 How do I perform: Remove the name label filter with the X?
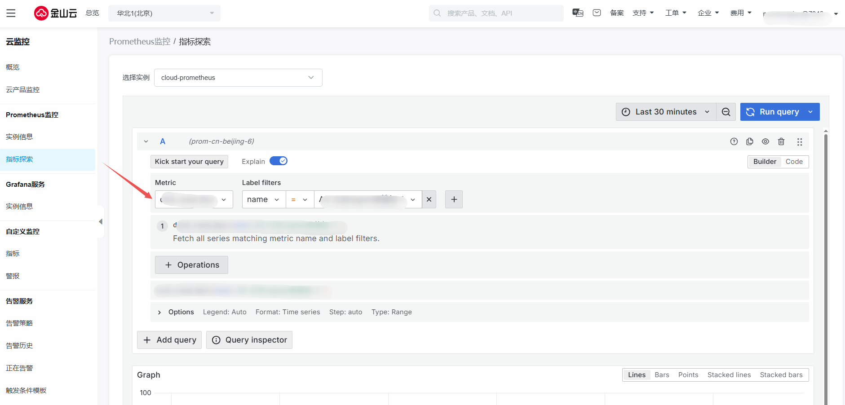click(x=429, y=199)
